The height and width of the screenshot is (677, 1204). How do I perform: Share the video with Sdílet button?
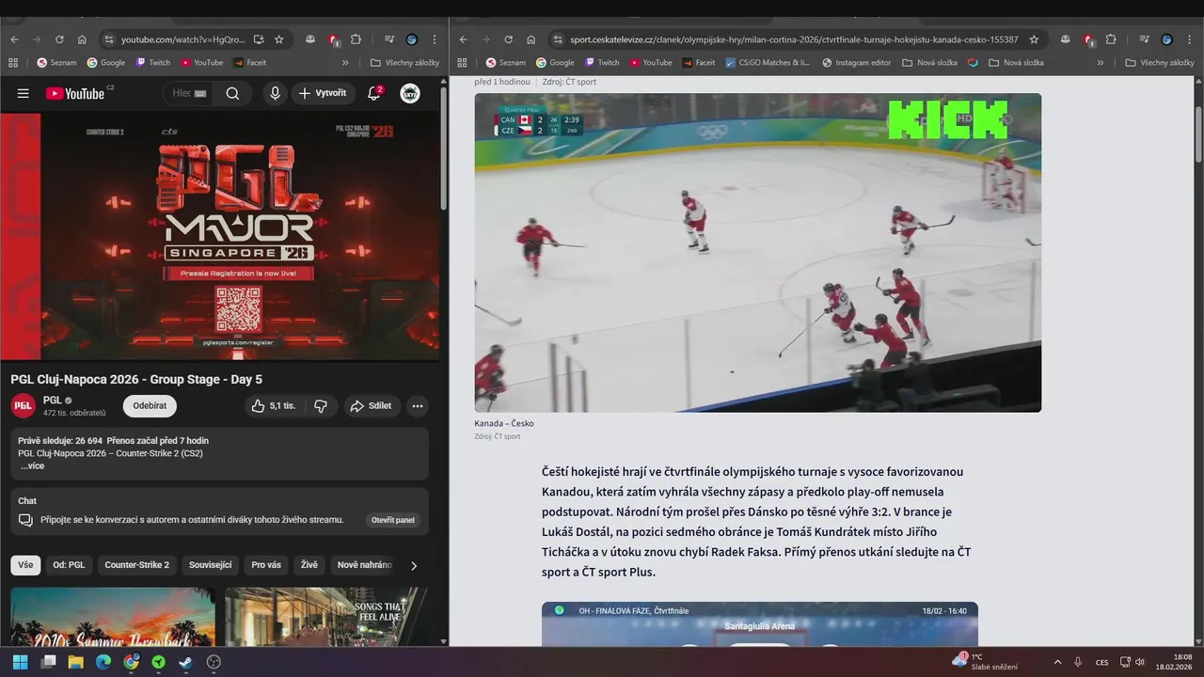click(371, 406)
